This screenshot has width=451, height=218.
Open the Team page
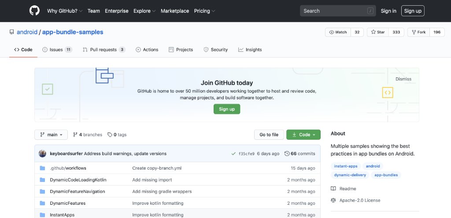point(94,11)
